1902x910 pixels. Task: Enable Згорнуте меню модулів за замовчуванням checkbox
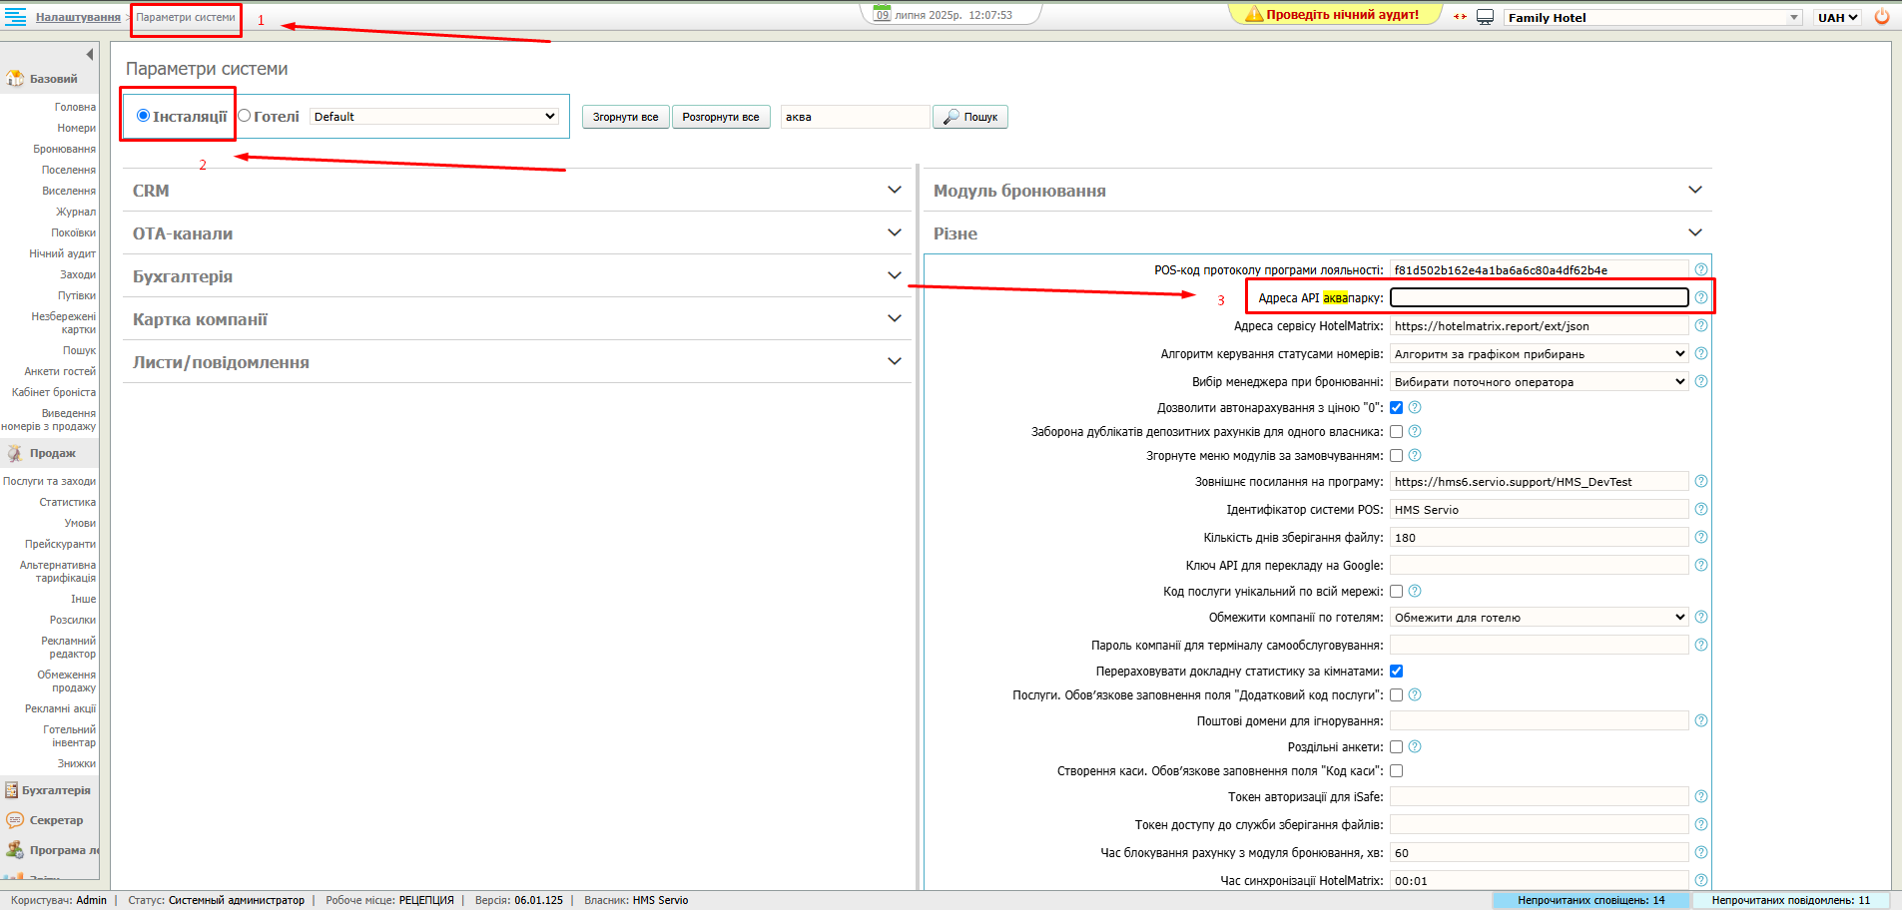click(x=1397, y=455)
